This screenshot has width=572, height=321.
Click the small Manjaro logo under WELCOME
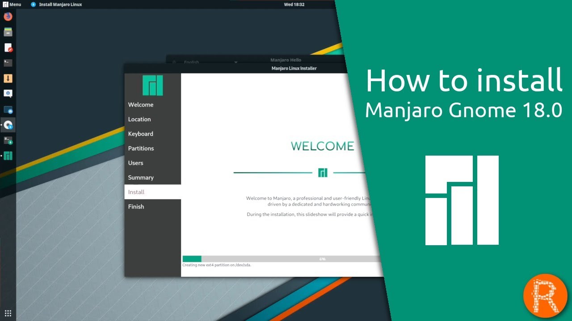point(323,173)
